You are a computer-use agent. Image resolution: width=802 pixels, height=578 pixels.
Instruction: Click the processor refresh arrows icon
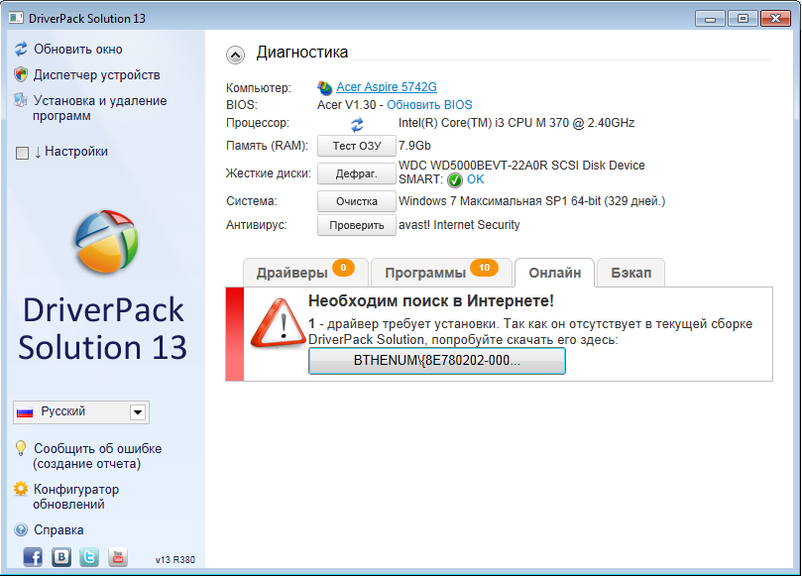pyautogui.click(x=357, y=124)
